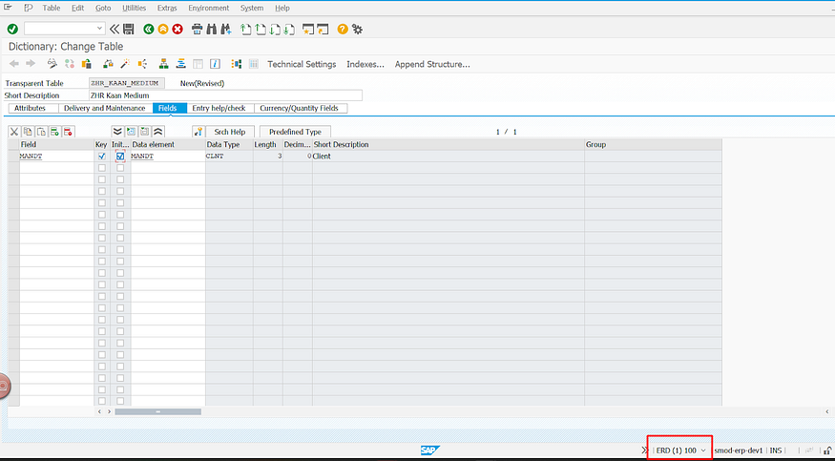Open the Extras menu
Image resolution: width=835 pixels, height=461 pixels.
(x=167, y=8)
